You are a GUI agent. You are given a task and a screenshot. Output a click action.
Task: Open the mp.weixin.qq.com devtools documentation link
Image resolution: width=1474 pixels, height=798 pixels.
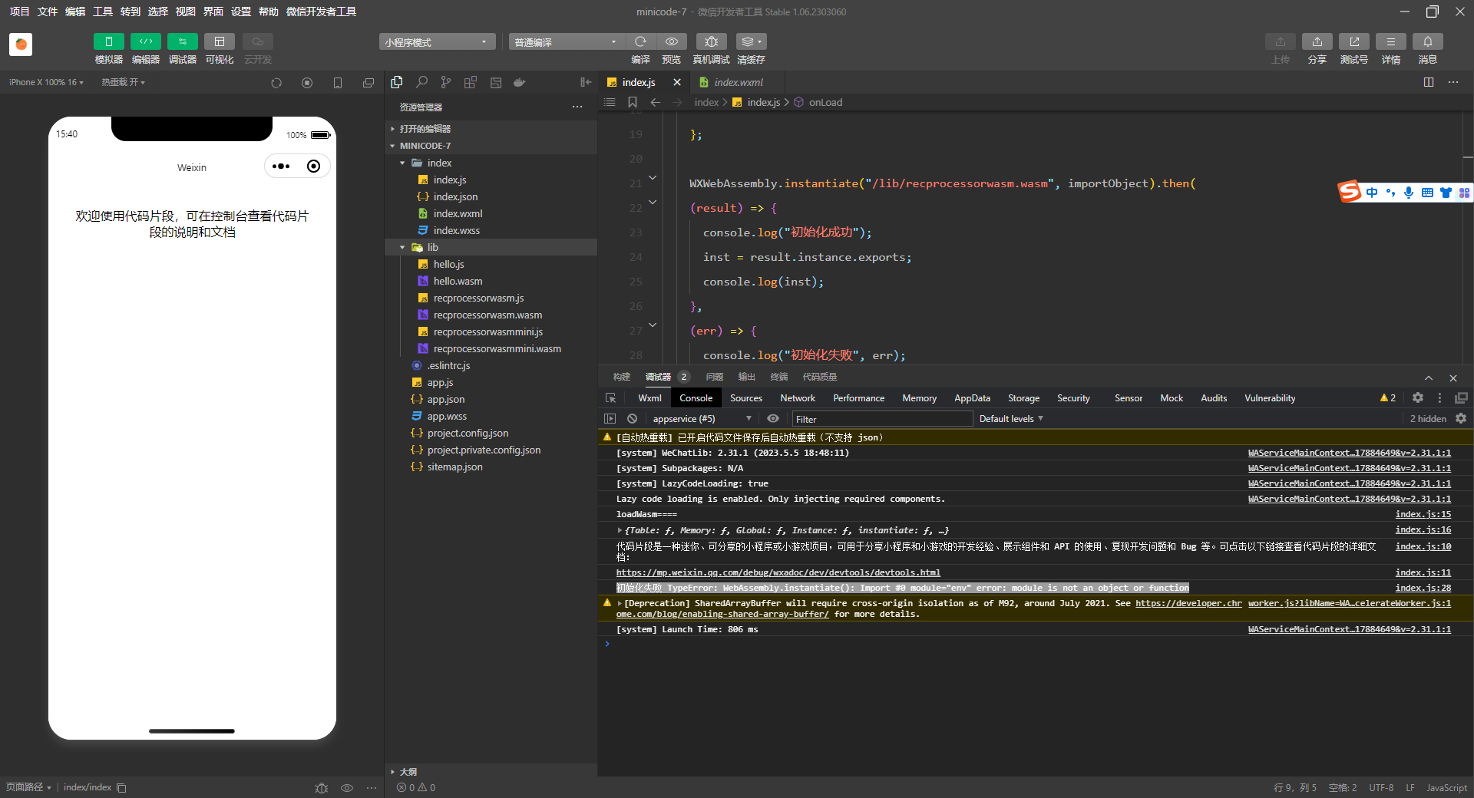[778, 573]
